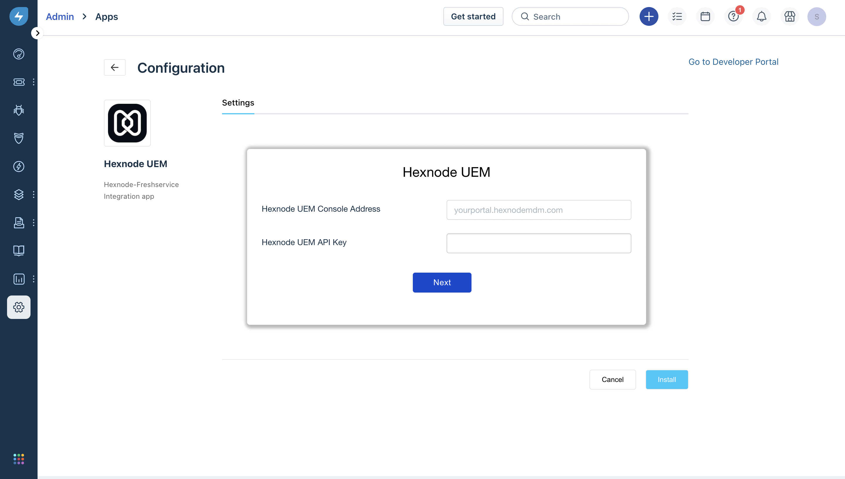
Task: Select the Settings tab
Action: (238, 103)
